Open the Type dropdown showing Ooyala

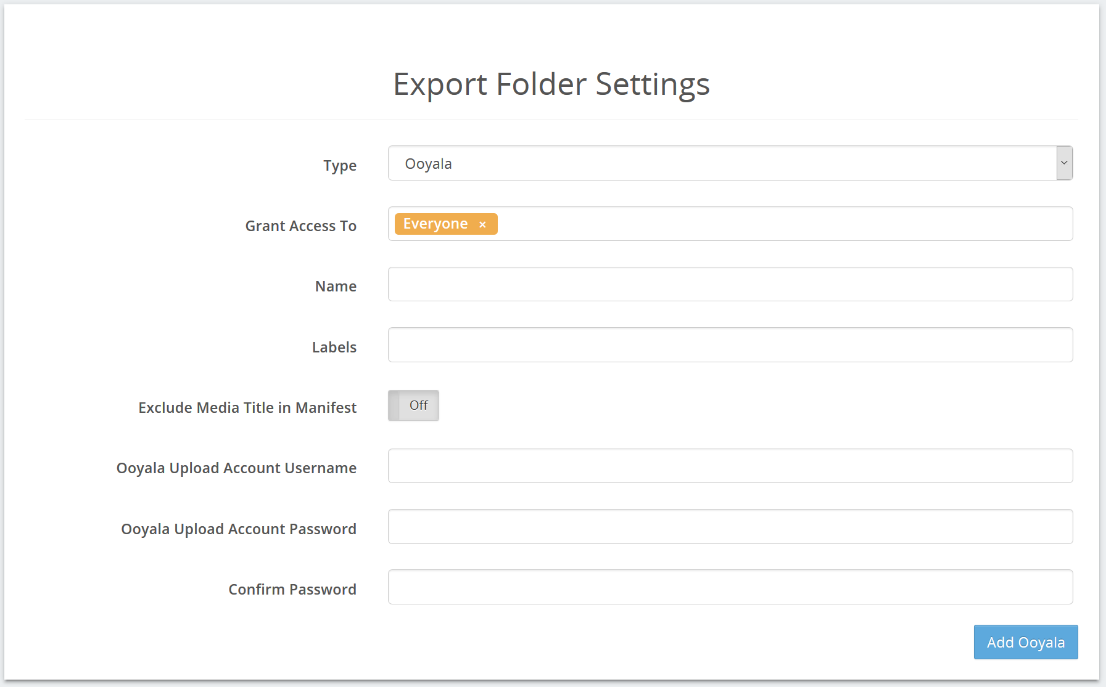coord(730,163)
